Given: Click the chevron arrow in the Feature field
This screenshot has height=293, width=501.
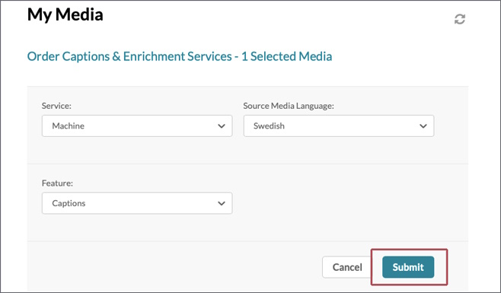Looking at the screenshot, I should click(x=222, y=203).
